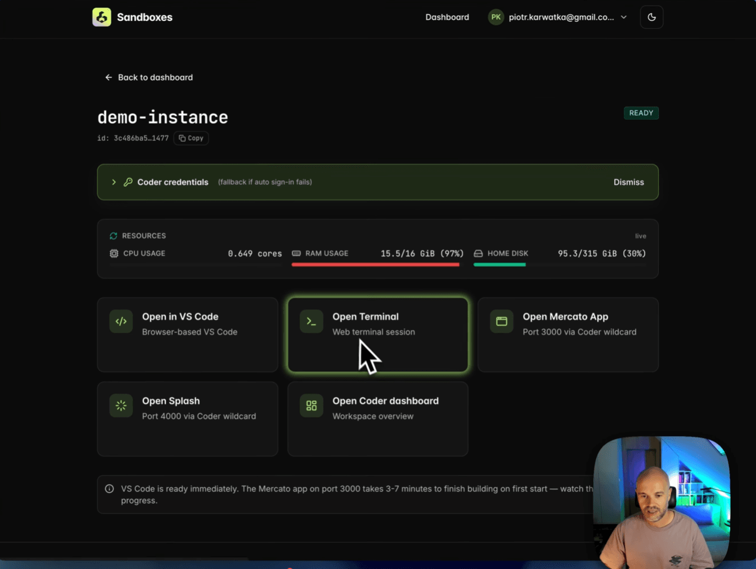
Task: Toggle dark mode moon icon
Action: (x=651, y=17)
